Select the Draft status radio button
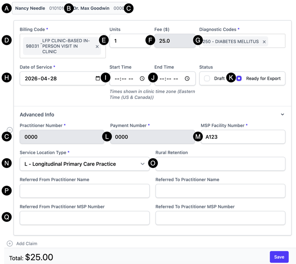Viewport: 296px width, 264px height. tap(207, 78)
